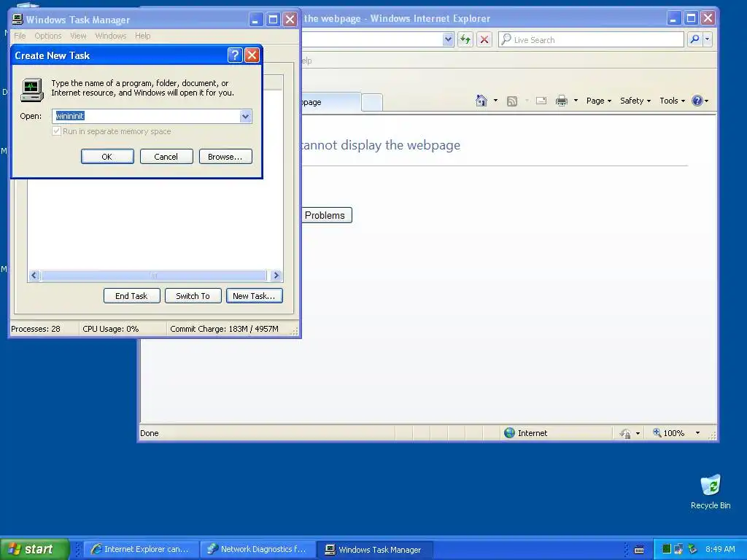747x560 pixels.
Task: Cancel the Create New Task dialog
Action: (166, 157)
